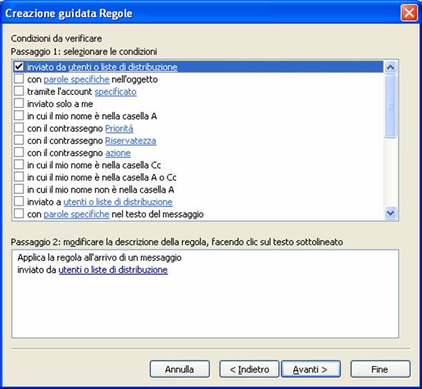The image size is (422, 389).
Task: Enable 'inviato solo a me' checkbox
Action: 19,103
